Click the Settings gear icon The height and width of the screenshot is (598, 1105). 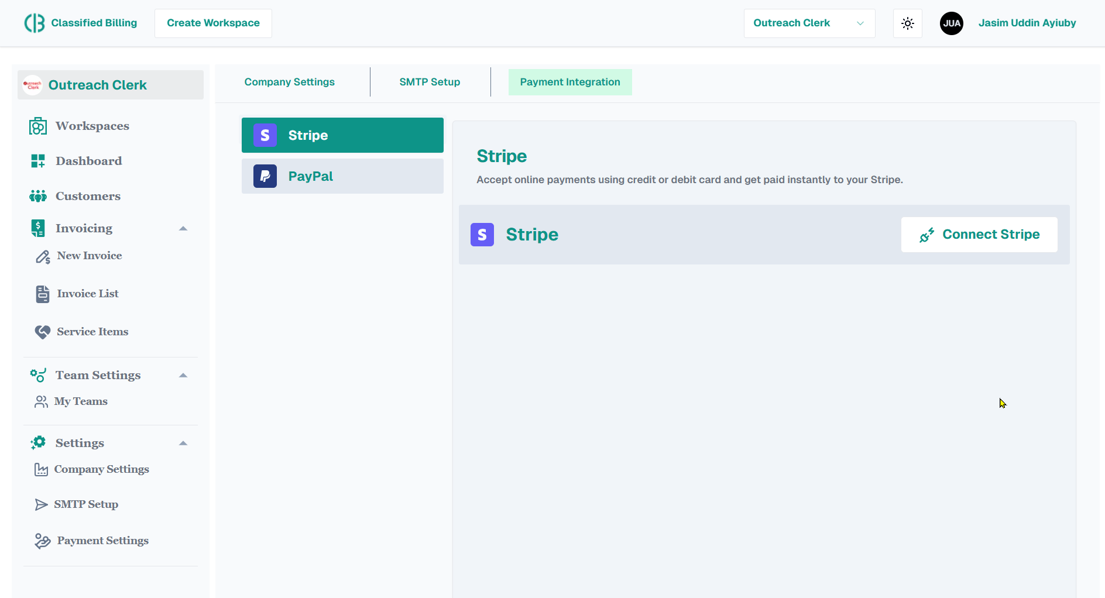(38, 443)
